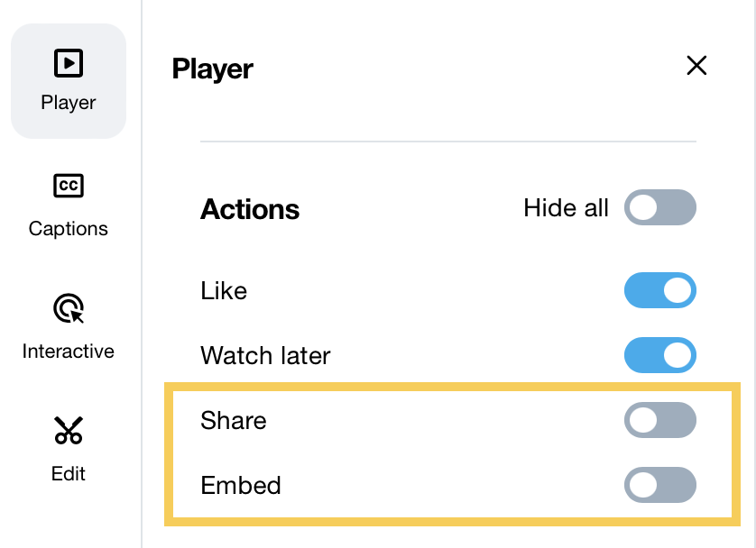
Task: Select the Player tab label in sidebar
Action: click(x=69, y=103)
